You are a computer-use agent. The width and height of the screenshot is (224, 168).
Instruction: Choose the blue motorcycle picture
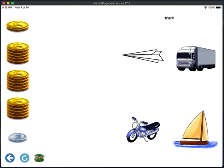tap(143, 129)
